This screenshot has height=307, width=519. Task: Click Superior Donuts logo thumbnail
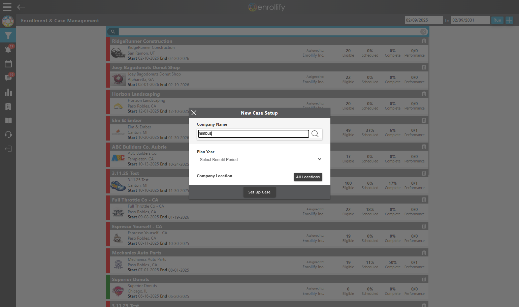(x=118, y=290)
